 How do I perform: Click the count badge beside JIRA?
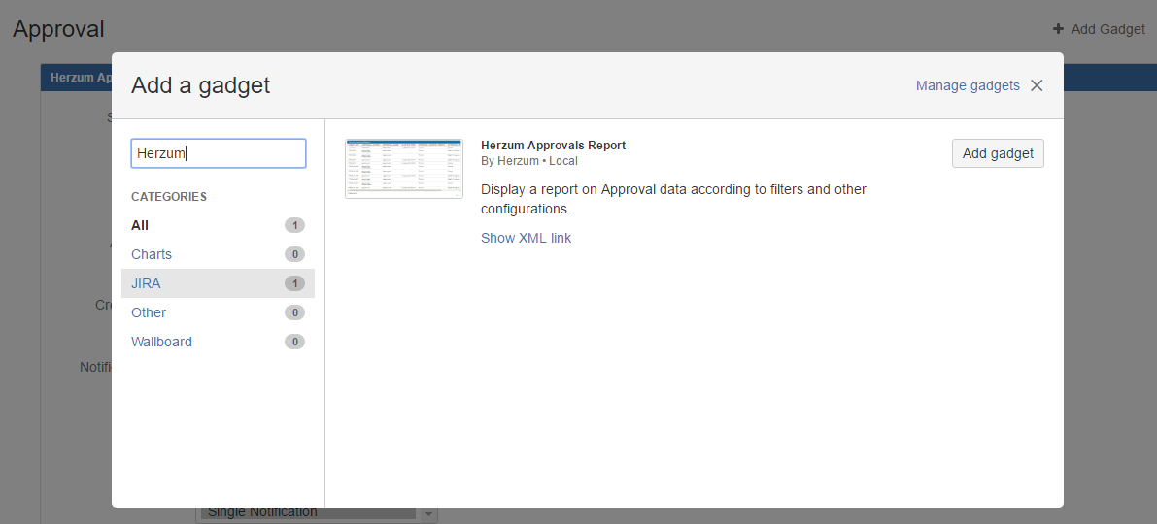pyautogui.click(x=294, y=283)
